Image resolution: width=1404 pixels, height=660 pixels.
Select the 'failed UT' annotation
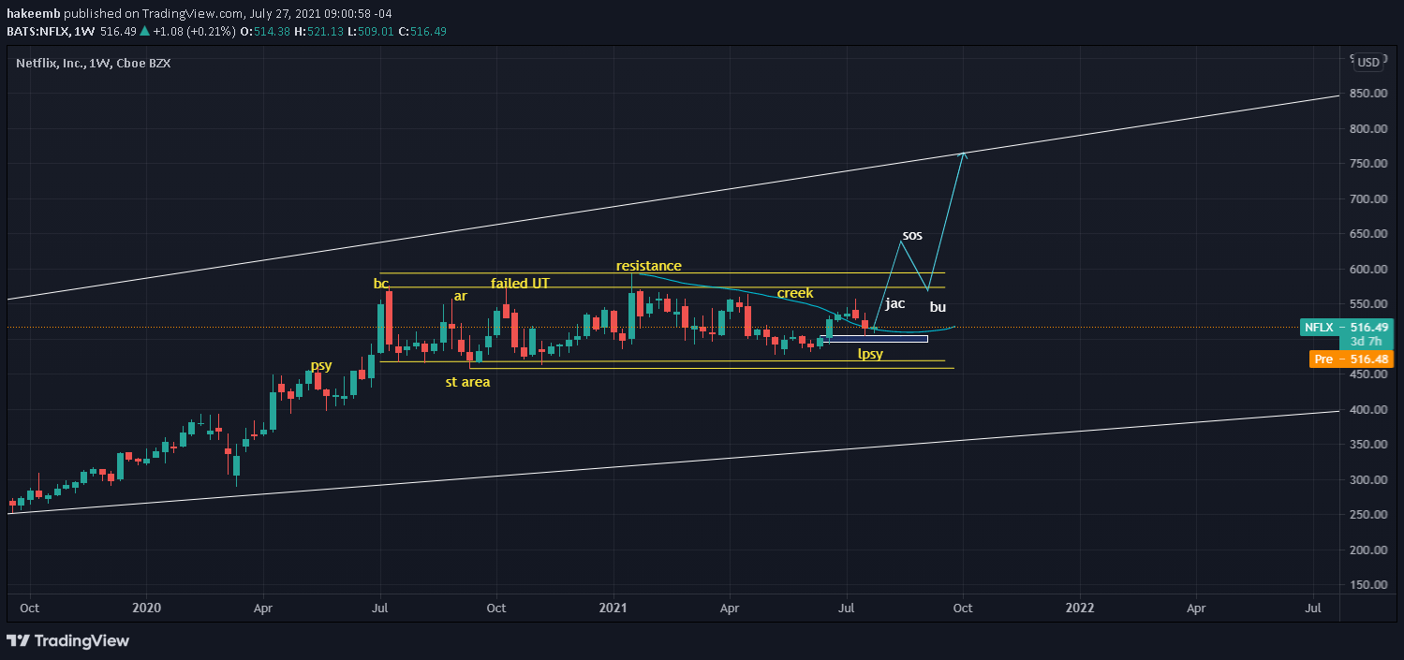pos(520,282)
